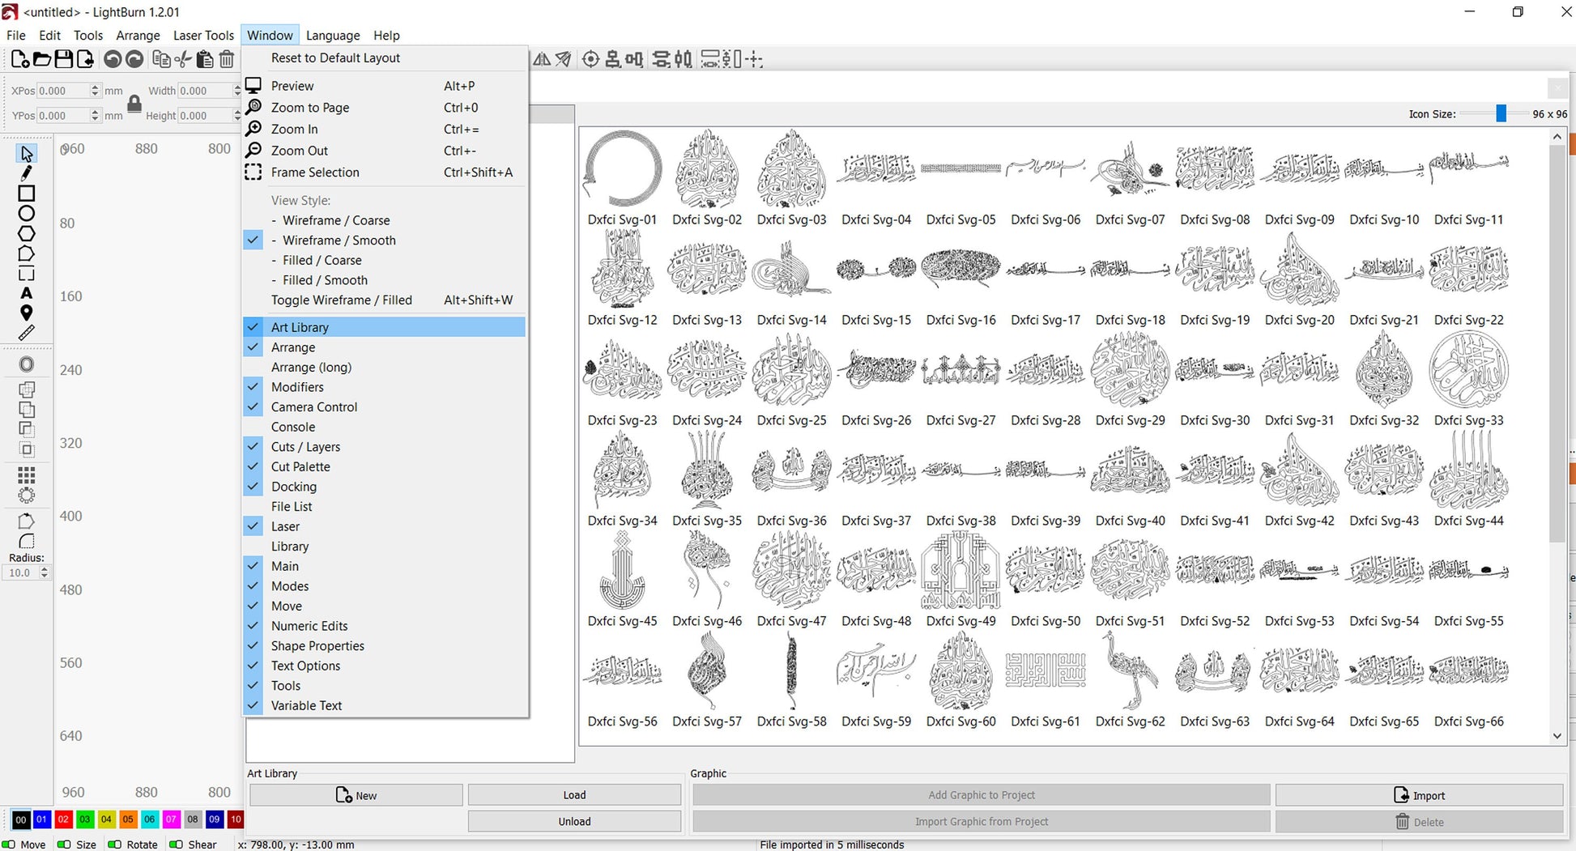
Task: Click the Move Together dashed-cross icon
Action: tap(755, 59)
